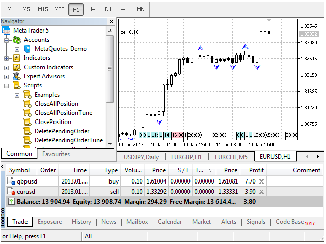Close the eurusd position with X icon
Screen dimensions: 326x244
click(x=261, y=191)
